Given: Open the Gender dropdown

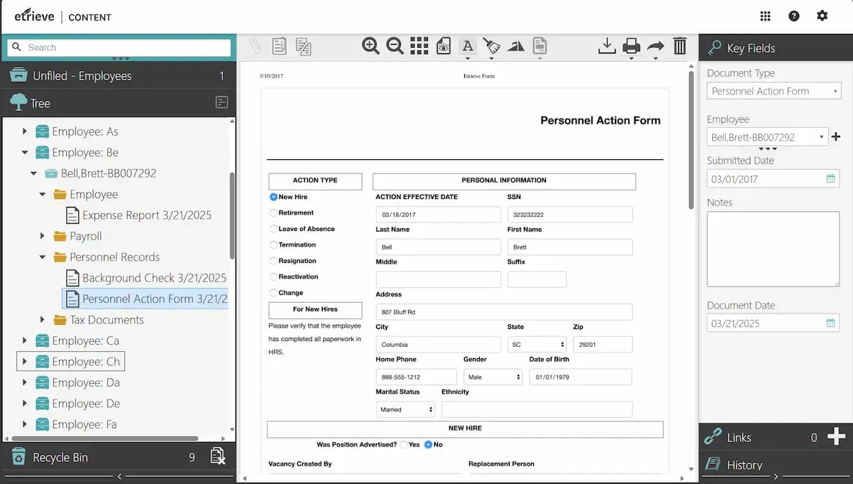Looking at the screenshot, I should click(x=493, y=377).
